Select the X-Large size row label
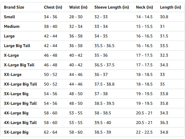Viewport: 185px width, 139px height. (11, 55)
